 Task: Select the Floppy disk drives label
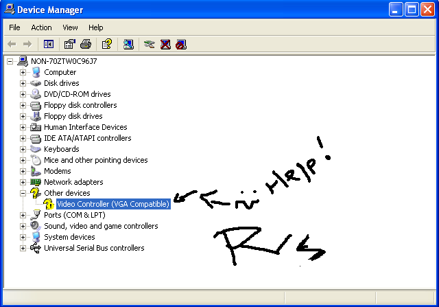(x=73, y=116)
